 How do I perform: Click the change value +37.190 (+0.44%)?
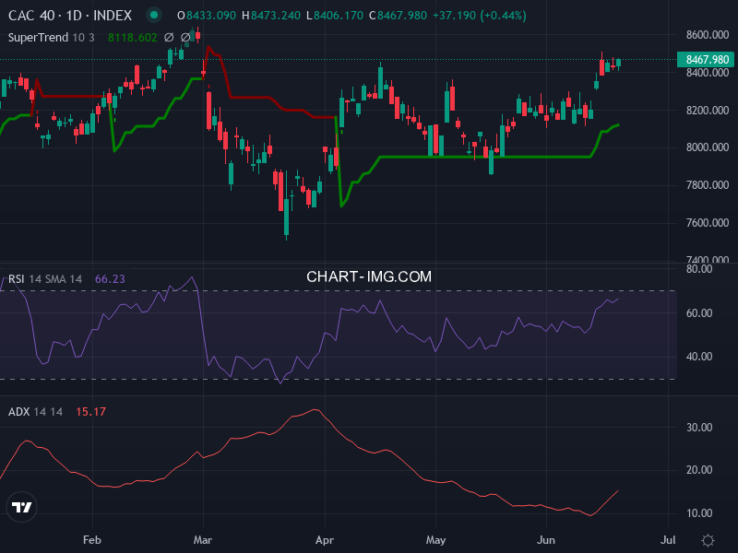(479, 16)
